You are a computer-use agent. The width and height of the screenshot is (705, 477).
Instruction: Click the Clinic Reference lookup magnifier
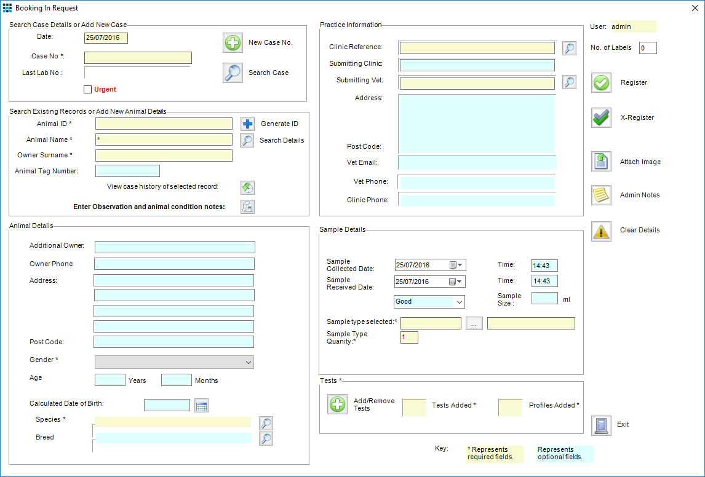(x=569, y=48)
